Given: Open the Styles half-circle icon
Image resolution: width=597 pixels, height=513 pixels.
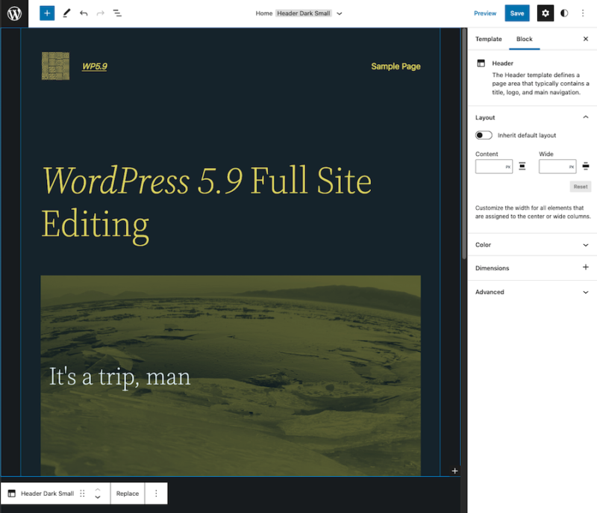Looking at the screenshot, I should coord(564,13).
